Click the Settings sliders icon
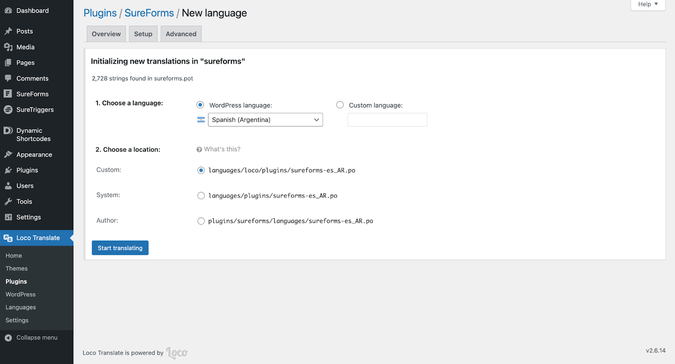Screen dimensions: 675x364 [x=8, y=217]
